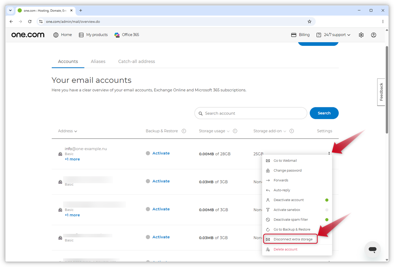Close the one.com browser tab
394x267 pixels.
coord(71,11)
